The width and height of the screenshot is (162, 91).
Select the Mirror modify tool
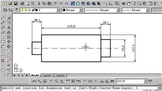[9, 28]
